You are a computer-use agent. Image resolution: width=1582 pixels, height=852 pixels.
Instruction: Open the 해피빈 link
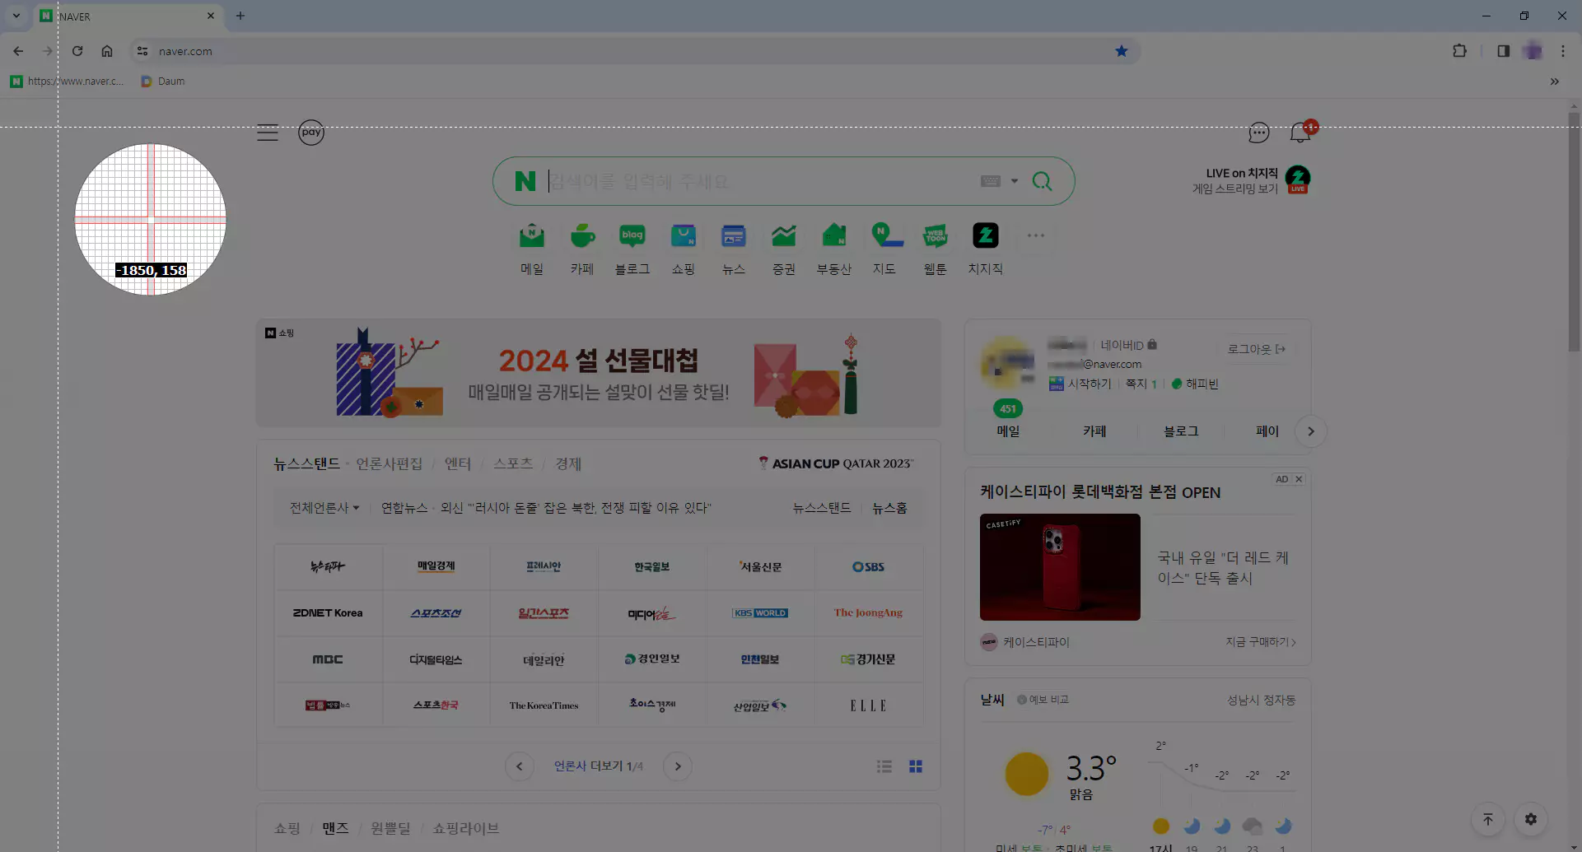1195,384
